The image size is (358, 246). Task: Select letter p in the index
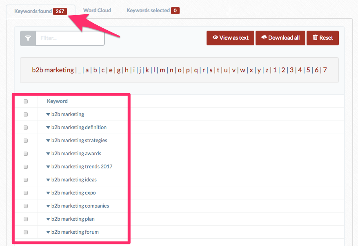[x=188, y=70]
